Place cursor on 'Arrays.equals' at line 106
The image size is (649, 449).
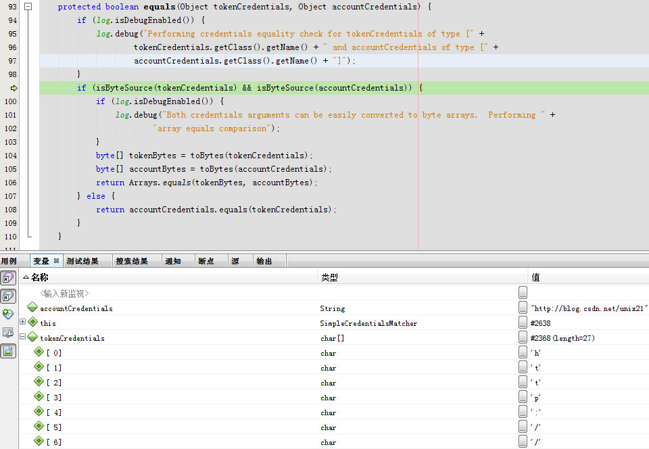click(160, 183)
